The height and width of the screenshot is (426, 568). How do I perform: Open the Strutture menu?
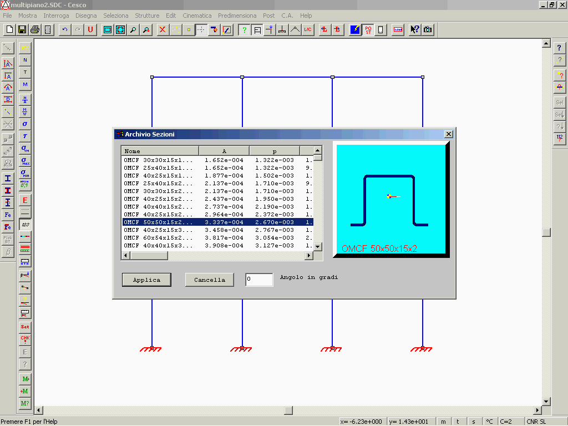coord(146,16)
